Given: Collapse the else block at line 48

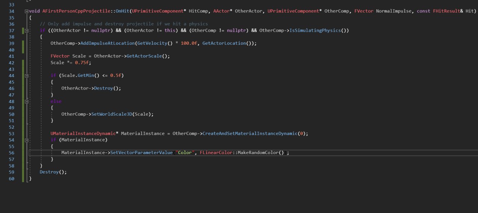Looking at the screenshot, I should click(27, 101).
